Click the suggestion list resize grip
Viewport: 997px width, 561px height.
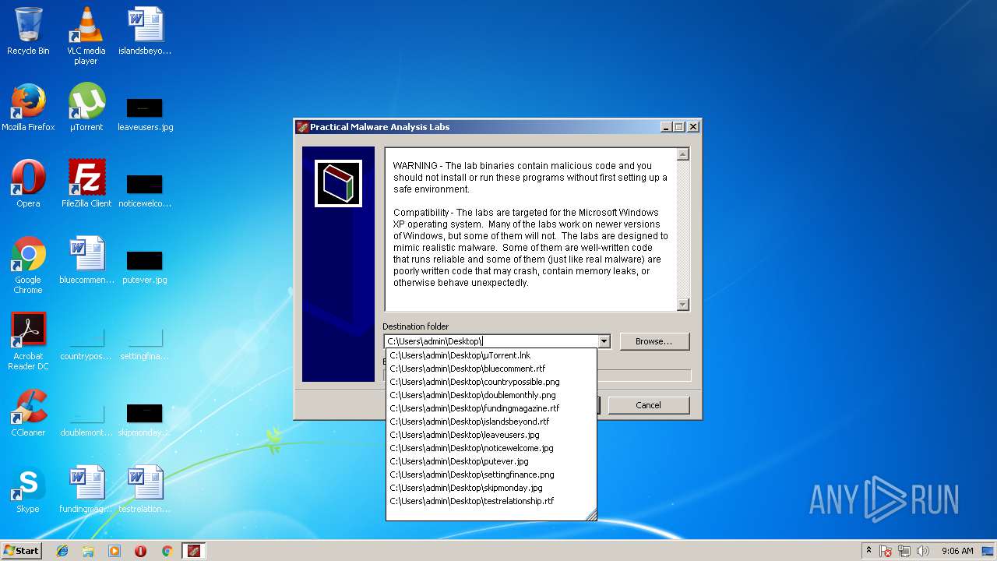(591, 515)
